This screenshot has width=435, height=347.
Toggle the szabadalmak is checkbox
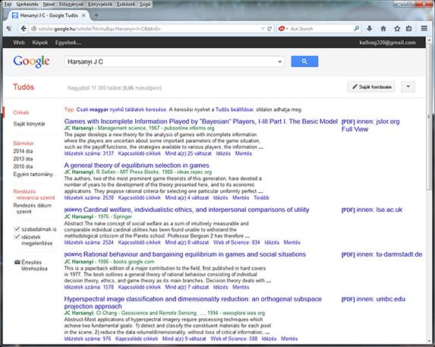[17, 229]
